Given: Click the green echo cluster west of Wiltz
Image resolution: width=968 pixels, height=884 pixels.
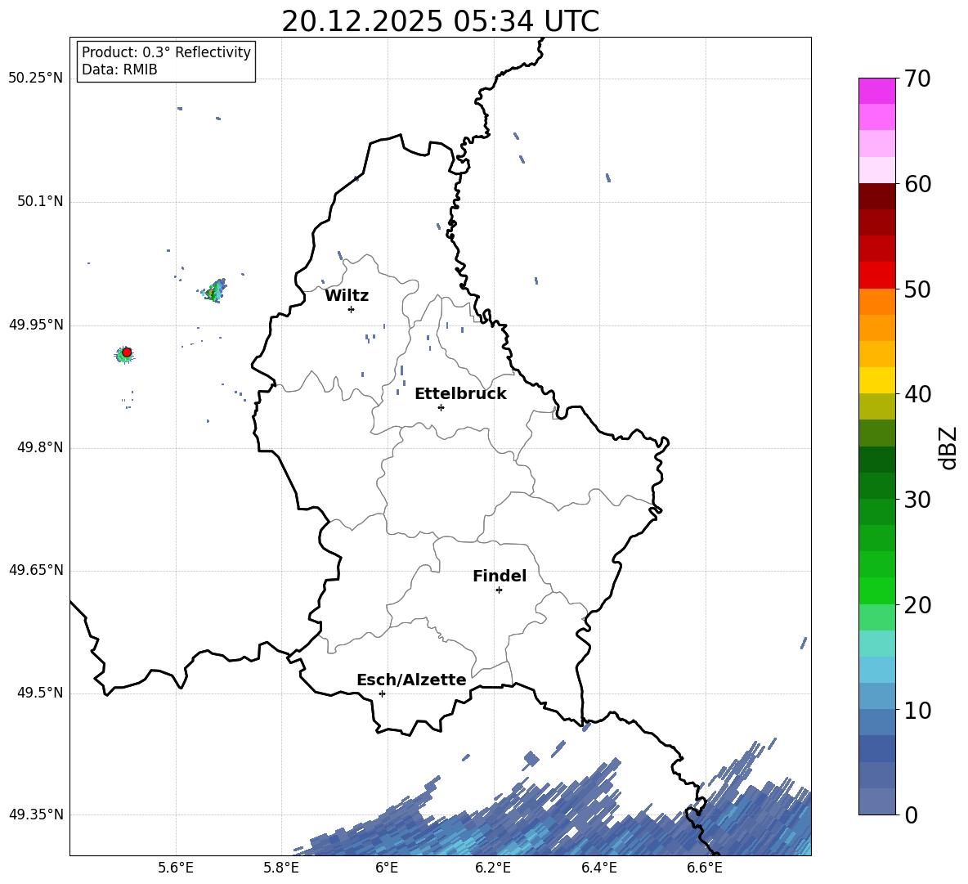Looking at the screenshot, I should (x=215, y=289).
